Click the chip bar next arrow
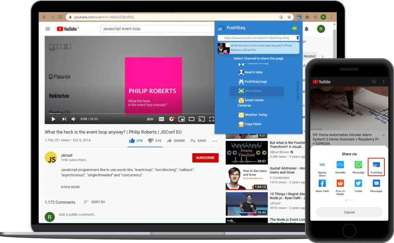Image resolution: width=394 pixels, height=243 pixels. pos(323,56)
